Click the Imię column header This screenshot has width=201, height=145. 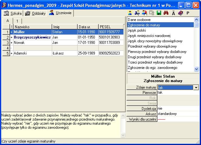coord(65,27)
